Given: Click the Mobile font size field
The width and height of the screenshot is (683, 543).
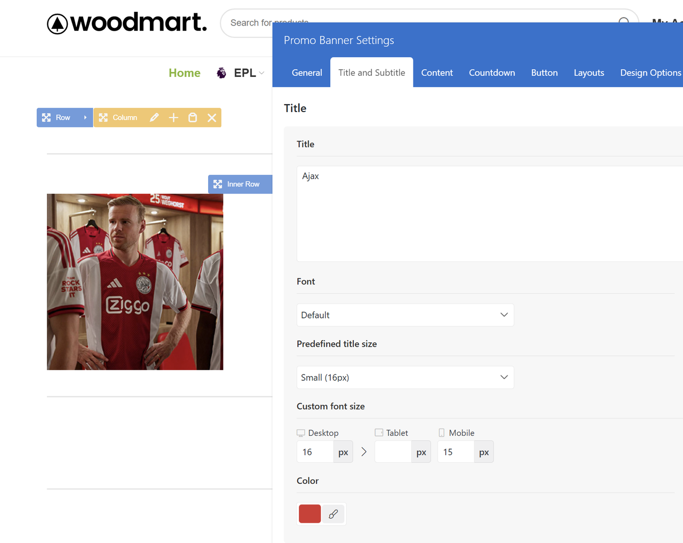Looking at the screenshot, I should tap(456, 452).
